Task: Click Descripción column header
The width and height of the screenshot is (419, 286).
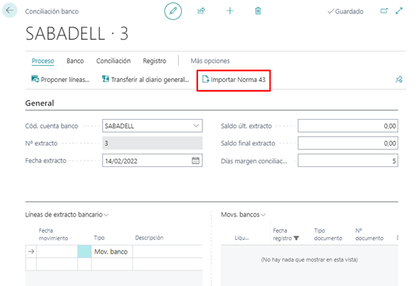Action: pyautogui.click(x=149, y=238)
